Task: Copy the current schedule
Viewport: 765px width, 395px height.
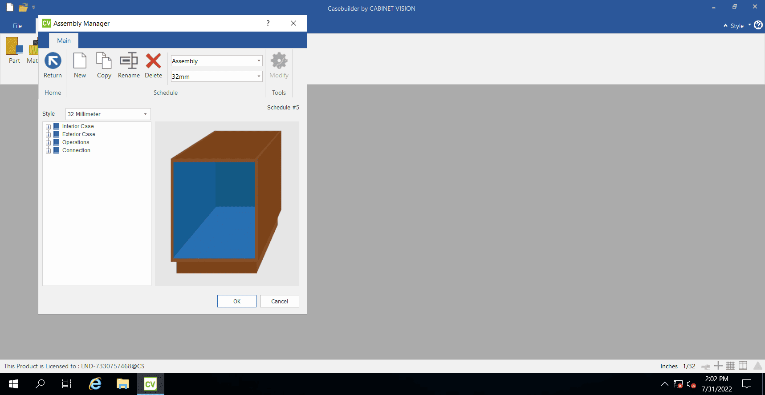Action: 104,65
